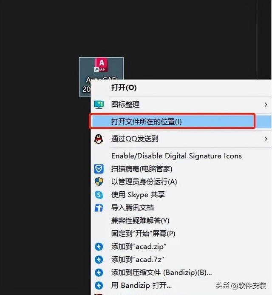
Task: Click the administrator UAC shield icon
Action: click(99, 182)
